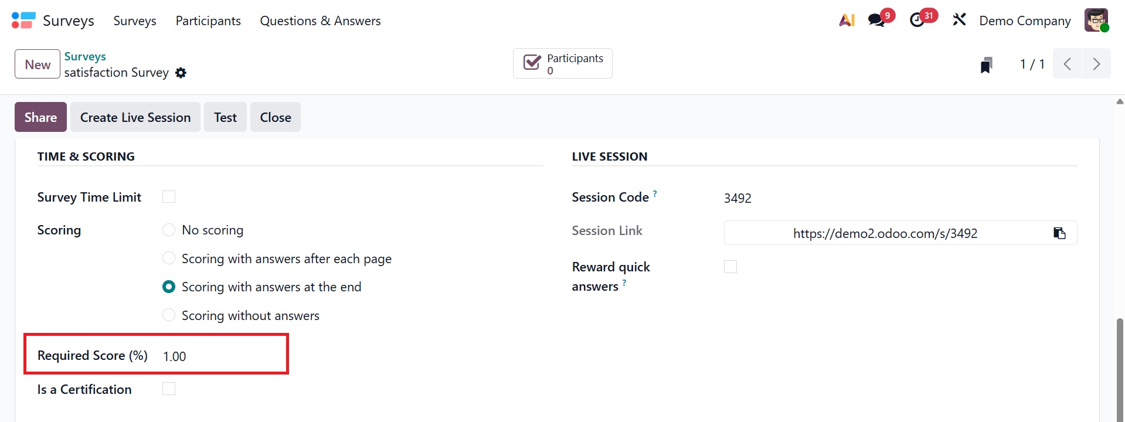
Task: Open the Demo Company switcher
Action: [x=1025, y=21]
